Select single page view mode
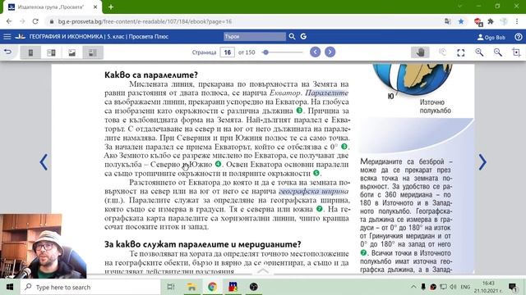This screenshot has height=295, width=526. [x=30, y=52]
